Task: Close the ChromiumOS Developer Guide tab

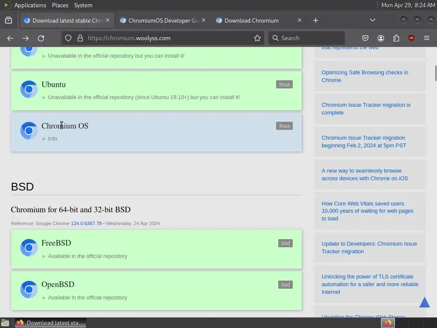Action: pyautogui.click(x=204, y=20)
